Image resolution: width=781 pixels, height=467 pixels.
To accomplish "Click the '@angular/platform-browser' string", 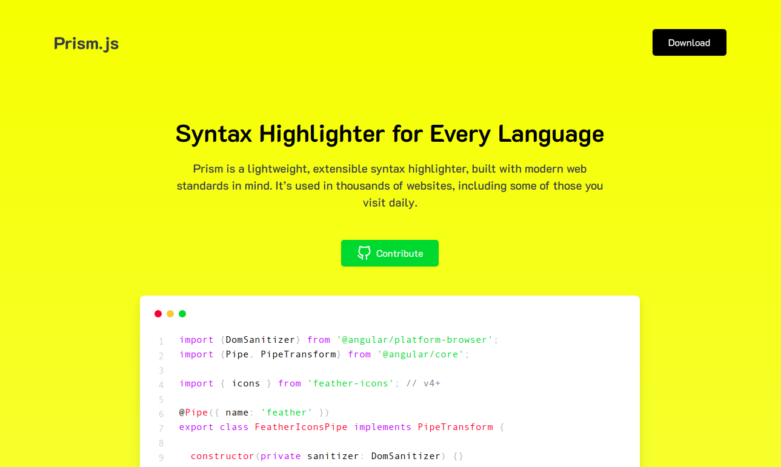I will 415,340.
